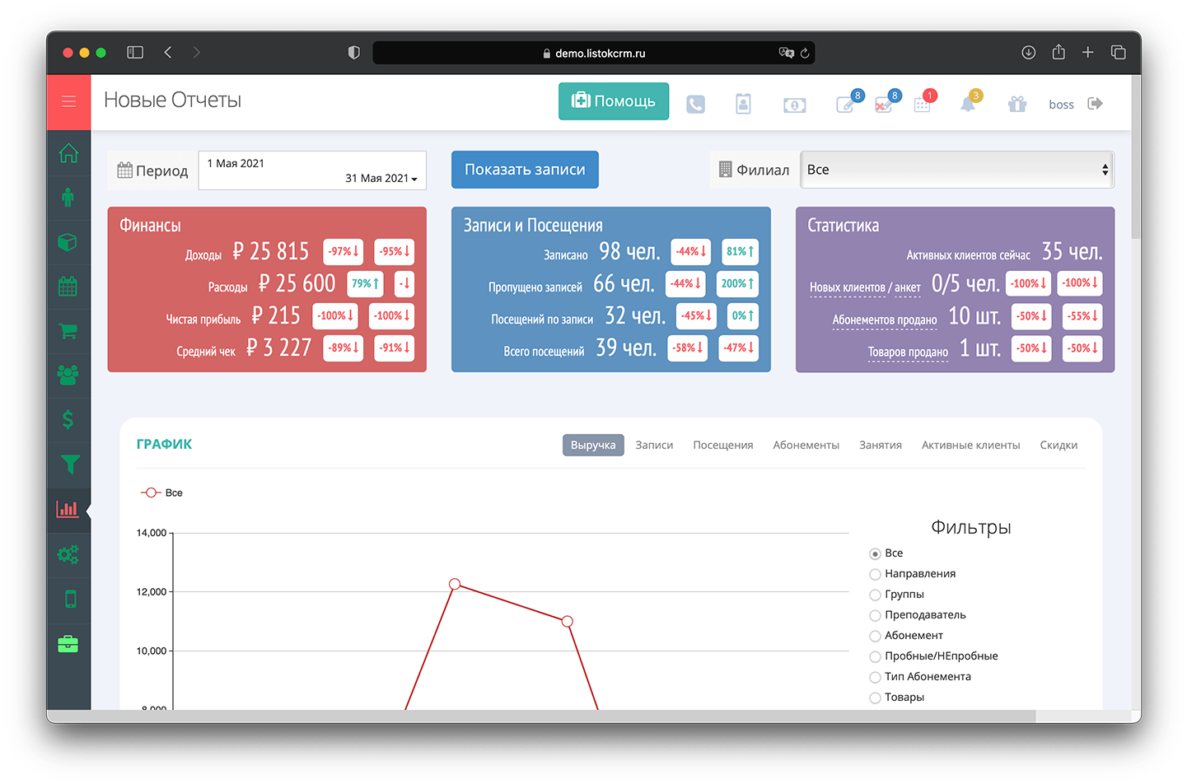
Task: Open the calendar schedule from the sidebar
Action: (68, 287)
